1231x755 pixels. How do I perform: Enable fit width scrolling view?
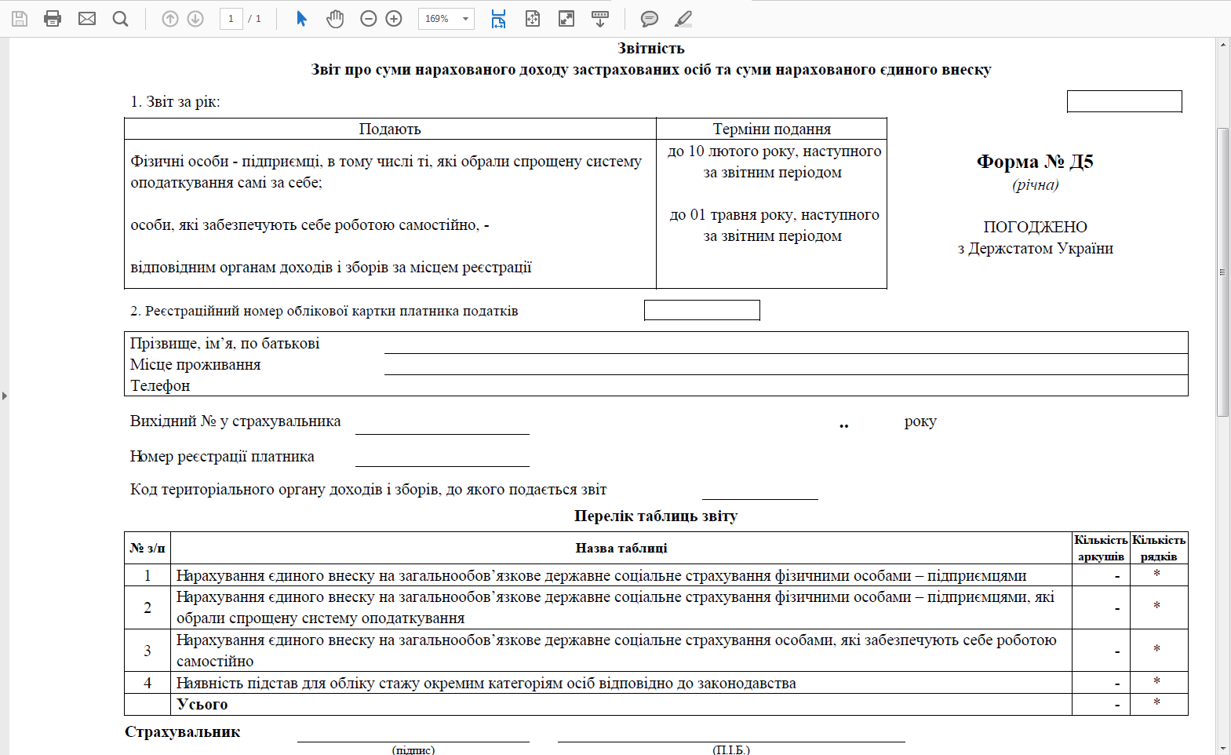pyautogui.click(x=498, y=19)
